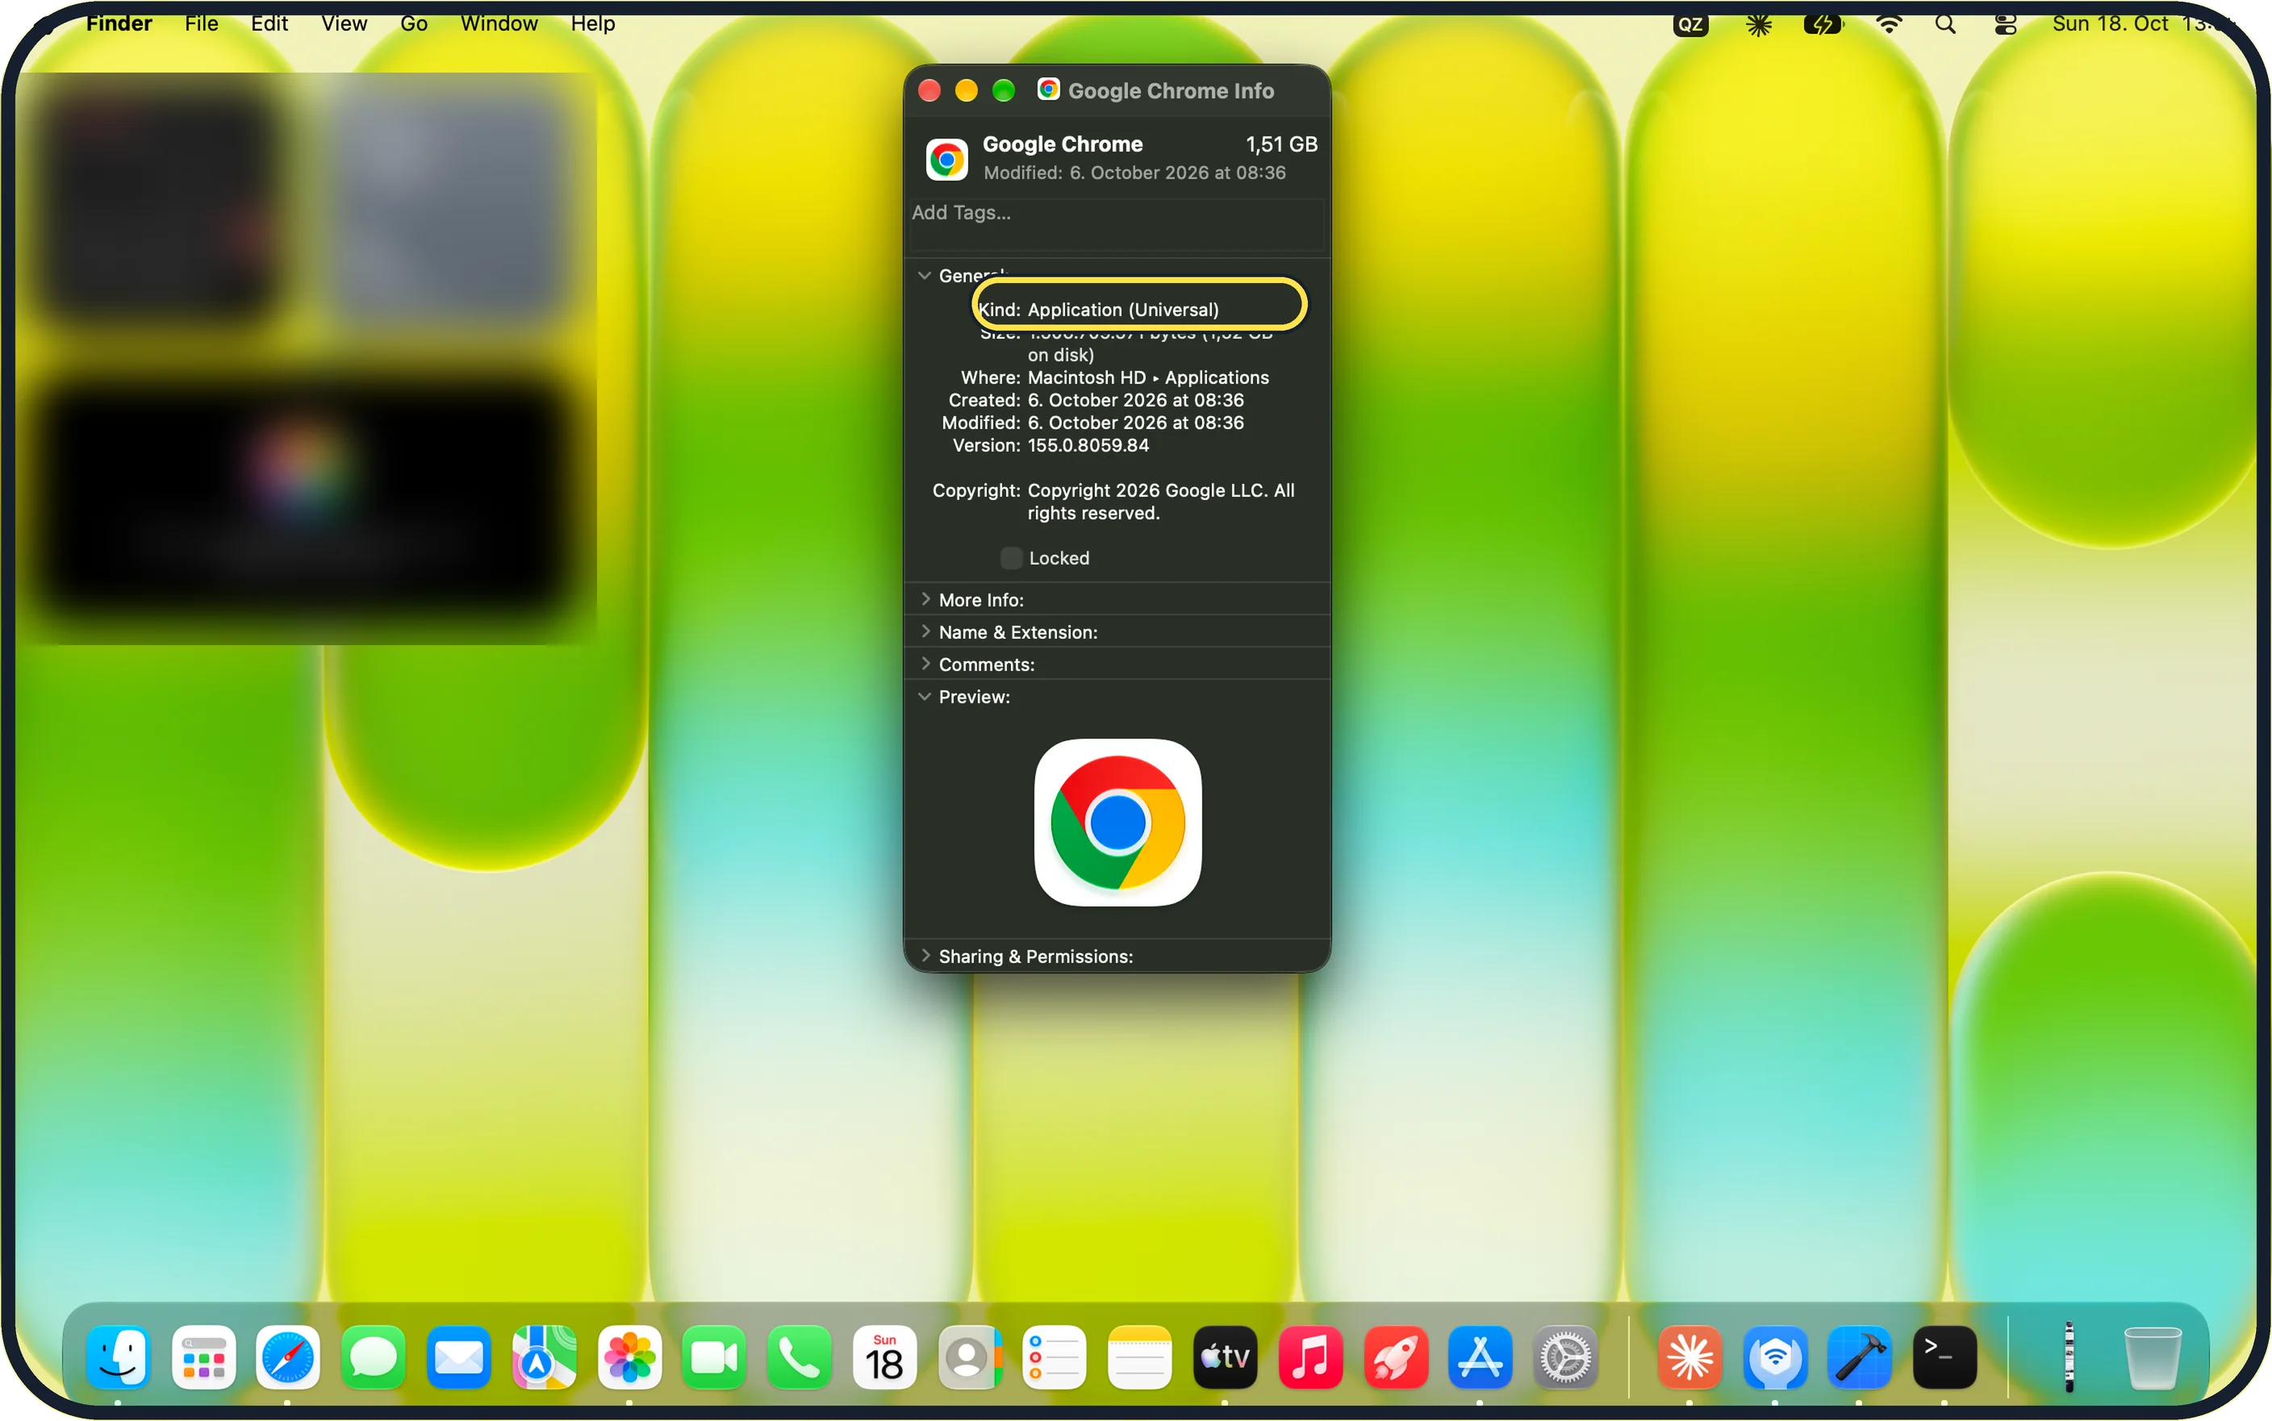Open Trash in the Dock

2153,1357
